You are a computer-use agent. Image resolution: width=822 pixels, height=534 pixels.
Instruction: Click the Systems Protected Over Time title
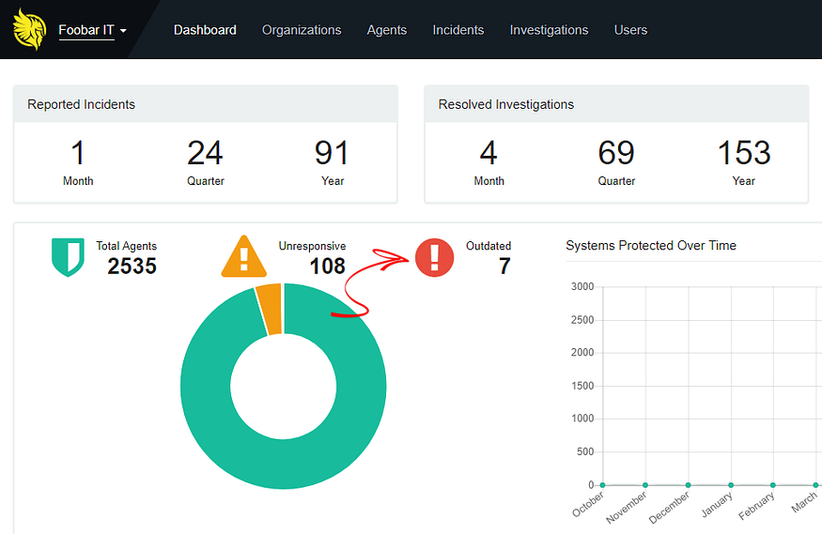(651, 246)
